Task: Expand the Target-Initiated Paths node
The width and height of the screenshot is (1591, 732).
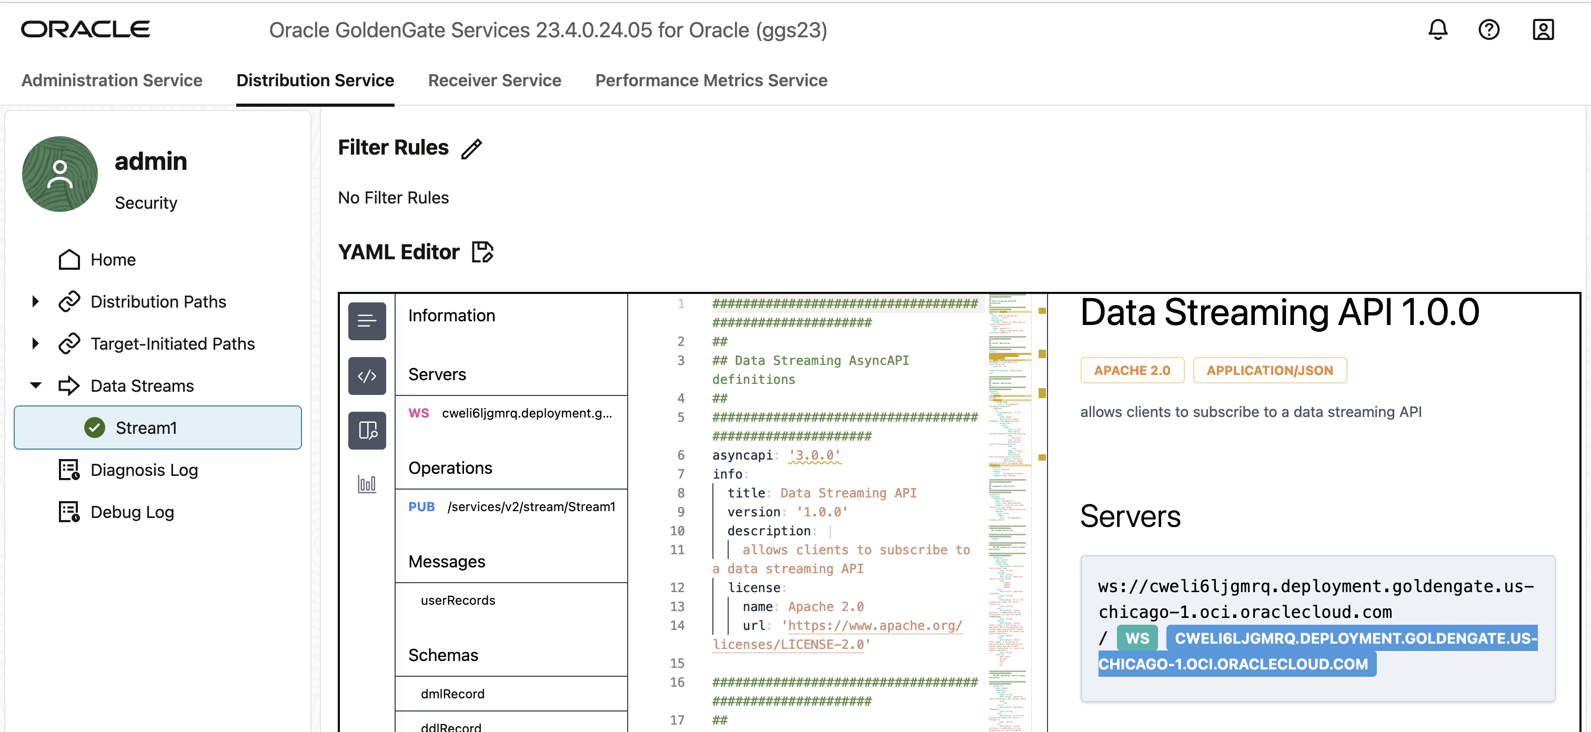Action: pyautogui.click(x=35, y=344)
